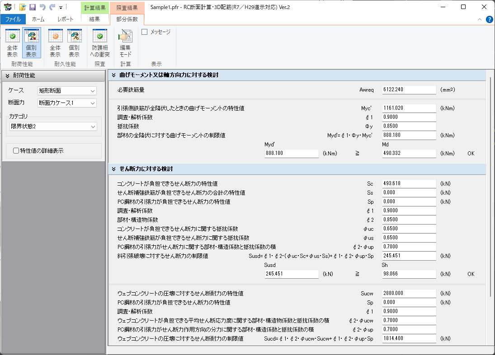Switch to the 結果 ribbon tab
495x355 pixels.
pyautogui.click(x=94, y=19)
